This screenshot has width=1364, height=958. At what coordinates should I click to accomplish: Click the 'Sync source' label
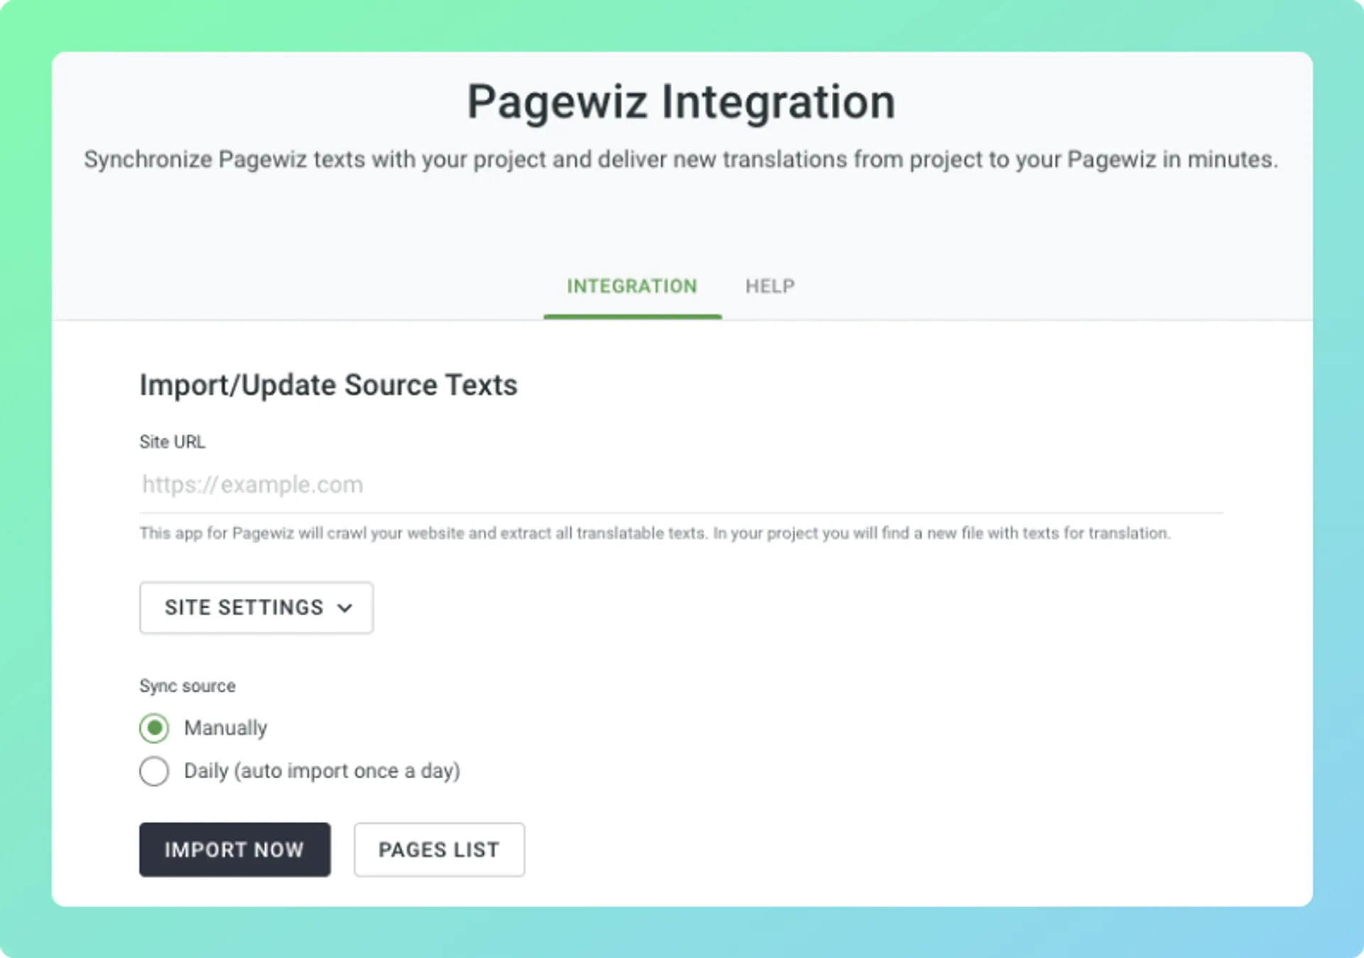(x=187, y=686)
